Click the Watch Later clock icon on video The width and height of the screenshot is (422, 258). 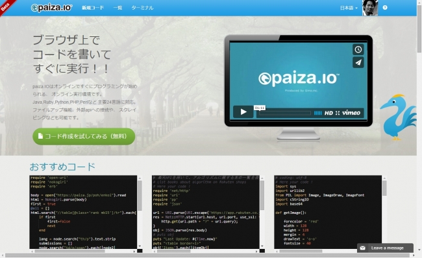click(x=358, y=49)
